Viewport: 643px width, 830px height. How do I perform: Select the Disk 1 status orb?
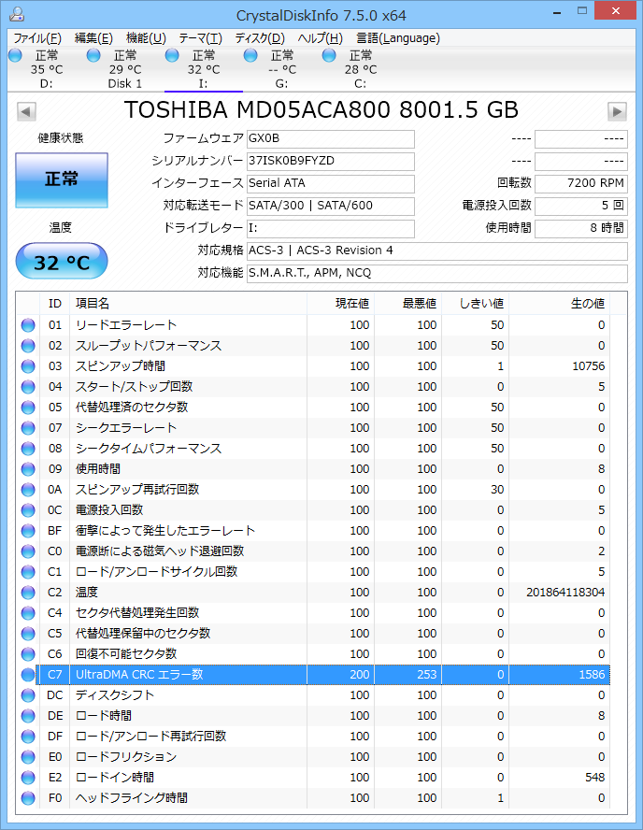tap(93, 55)
